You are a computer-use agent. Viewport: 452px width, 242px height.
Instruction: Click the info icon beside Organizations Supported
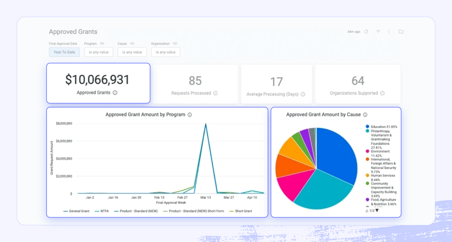click(x=382, y=94)
